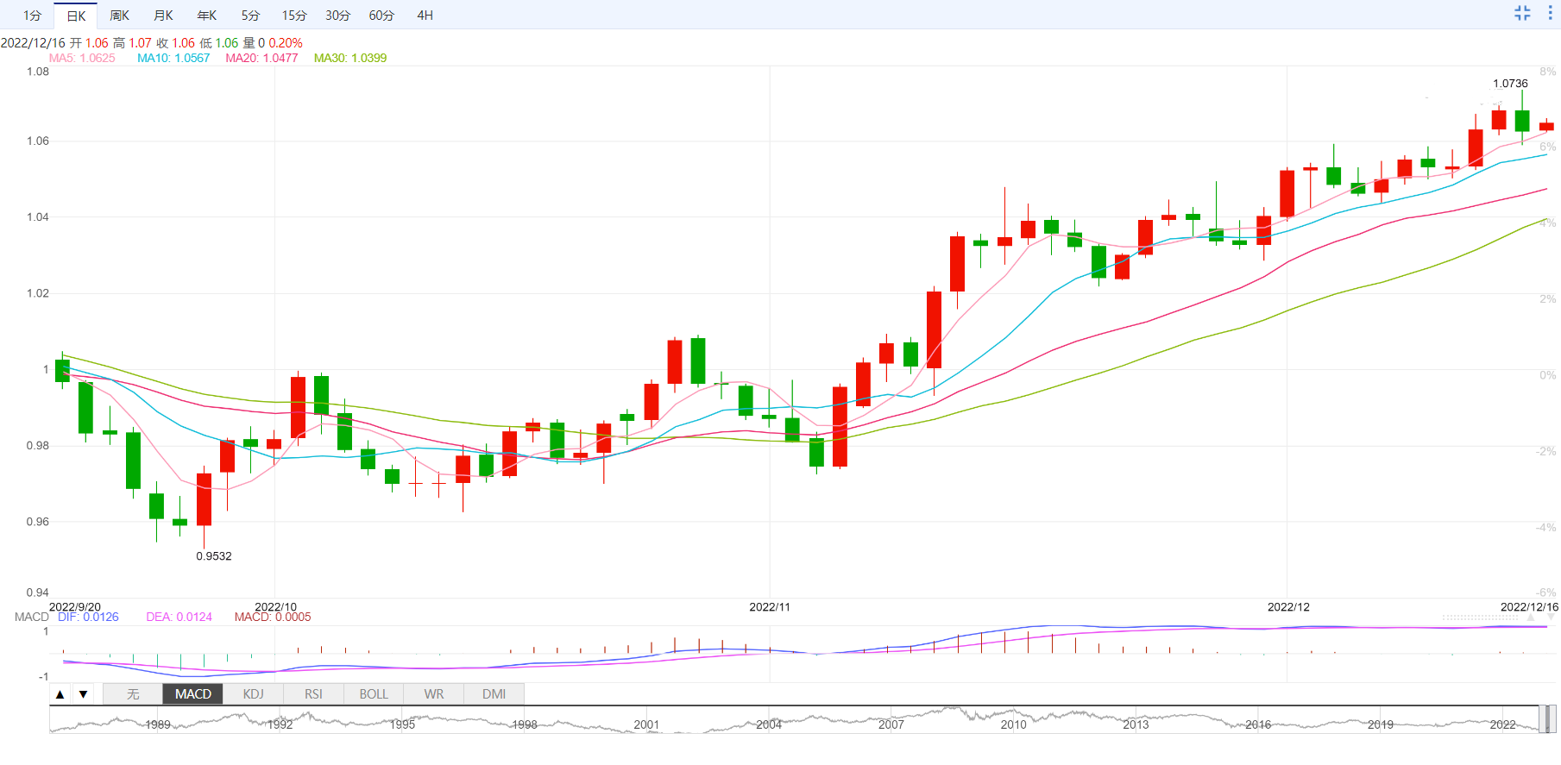Click the gray up triangle under 2022/12/16
Image resolution: width=1561 pixels, height=765 pixels.
tap(1531, 618)
